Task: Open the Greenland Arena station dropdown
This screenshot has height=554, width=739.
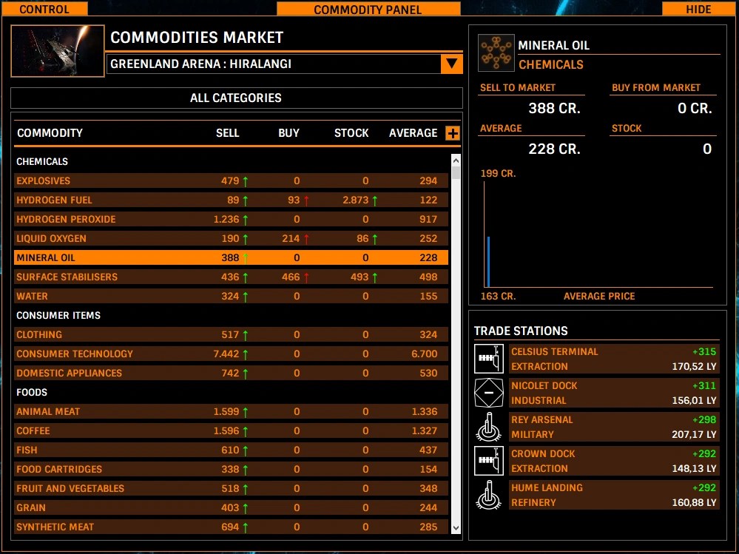Action: click(451, 64)
